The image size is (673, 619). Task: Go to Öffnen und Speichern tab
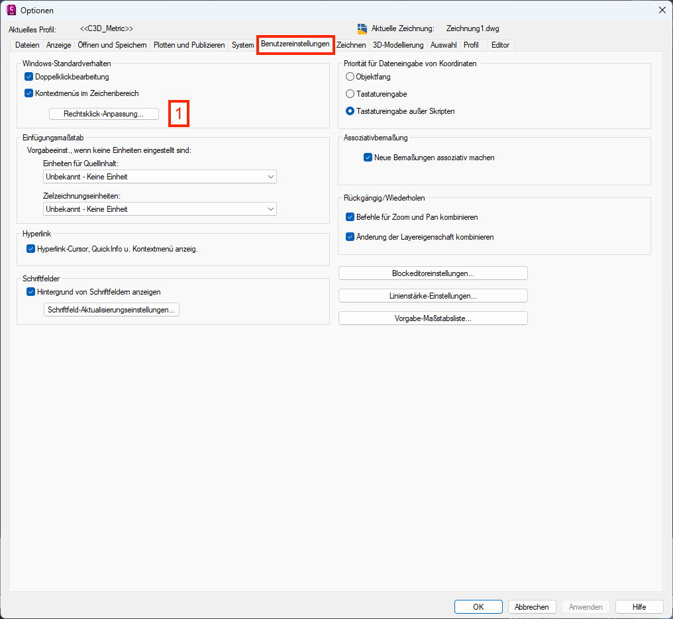coord(112,45)
